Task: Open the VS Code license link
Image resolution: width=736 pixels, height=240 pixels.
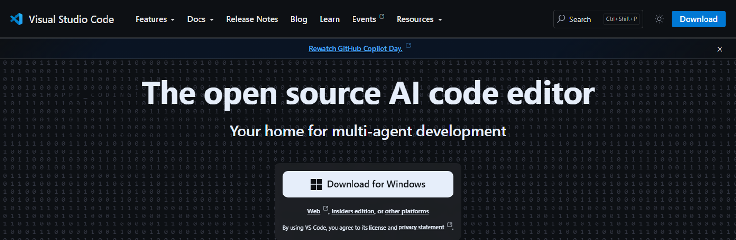Action: [x=378, y=227]
